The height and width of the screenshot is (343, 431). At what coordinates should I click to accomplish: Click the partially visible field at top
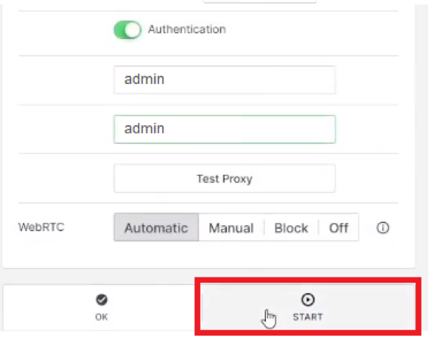click(x=260, y=1)
